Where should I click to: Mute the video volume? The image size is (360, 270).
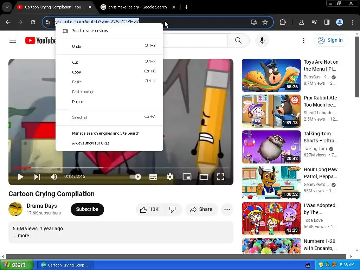(54, 177)
